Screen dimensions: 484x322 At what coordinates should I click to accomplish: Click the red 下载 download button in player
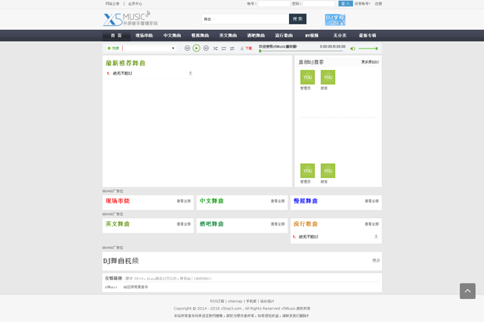point(246,48)
